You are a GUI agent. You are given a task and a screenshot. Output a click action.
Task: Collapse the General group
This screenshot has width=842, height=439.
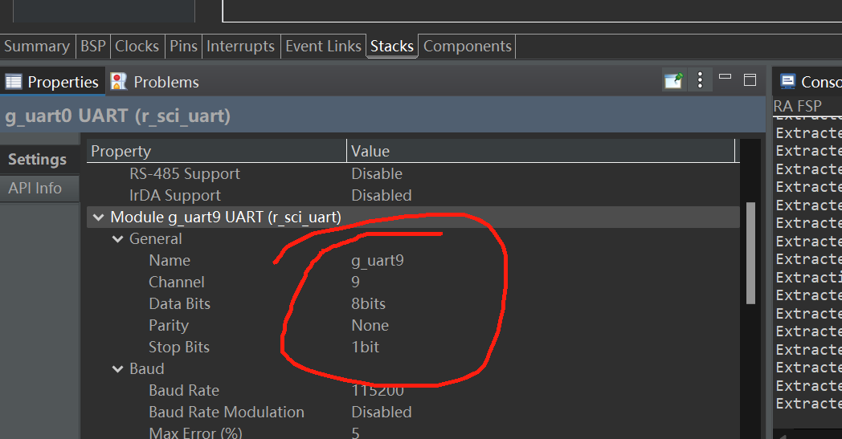pos(117,239)
